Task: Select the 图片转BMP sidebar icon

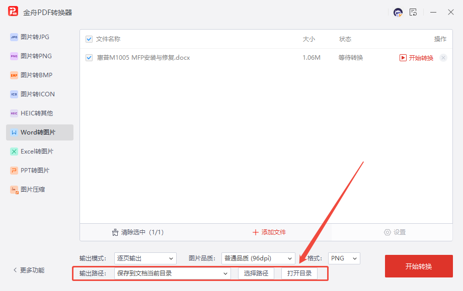Action: pos(14,75)
